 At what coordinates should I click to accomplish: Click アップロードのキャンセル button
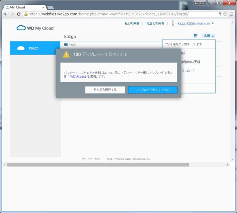pos(153,90)
